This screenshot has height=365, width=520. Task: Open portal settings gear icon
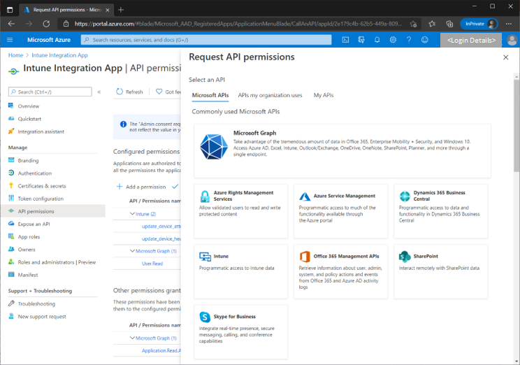coord(393,40)
